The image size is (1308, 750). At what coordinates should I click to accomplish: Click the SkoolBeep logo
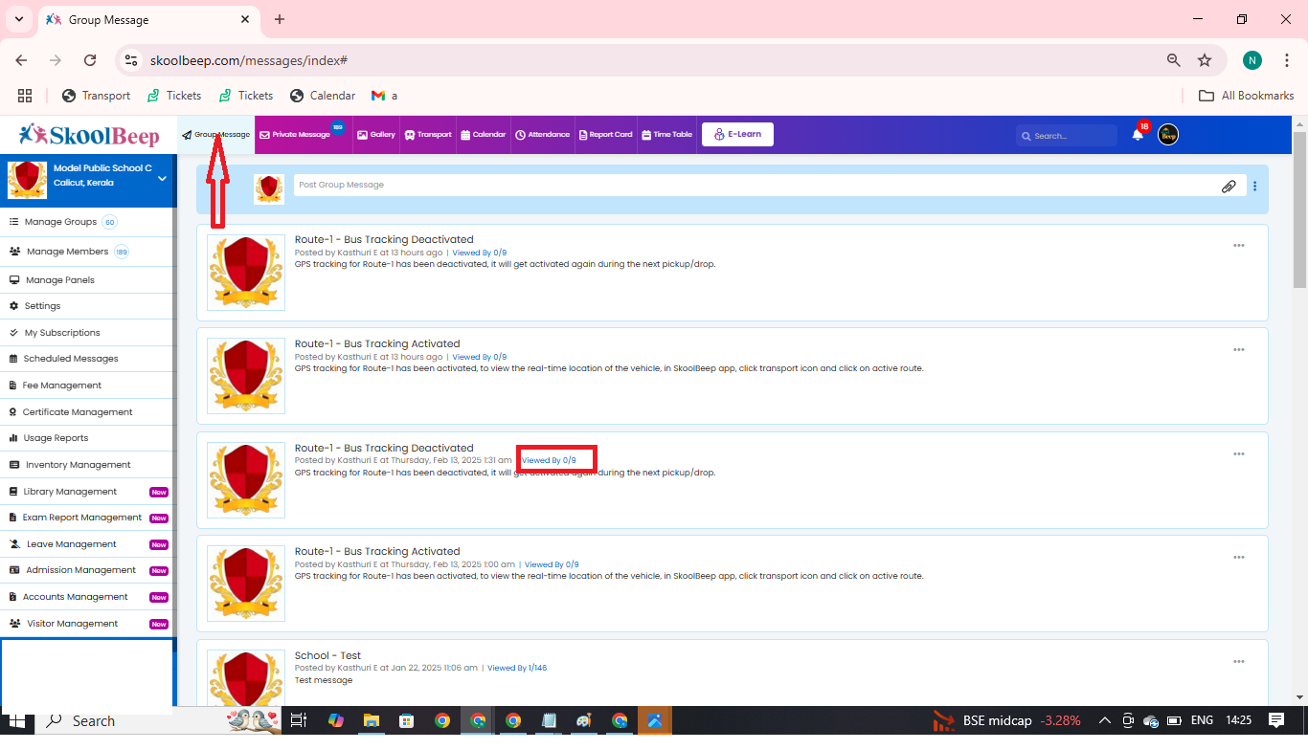click(x=89, y=135)
